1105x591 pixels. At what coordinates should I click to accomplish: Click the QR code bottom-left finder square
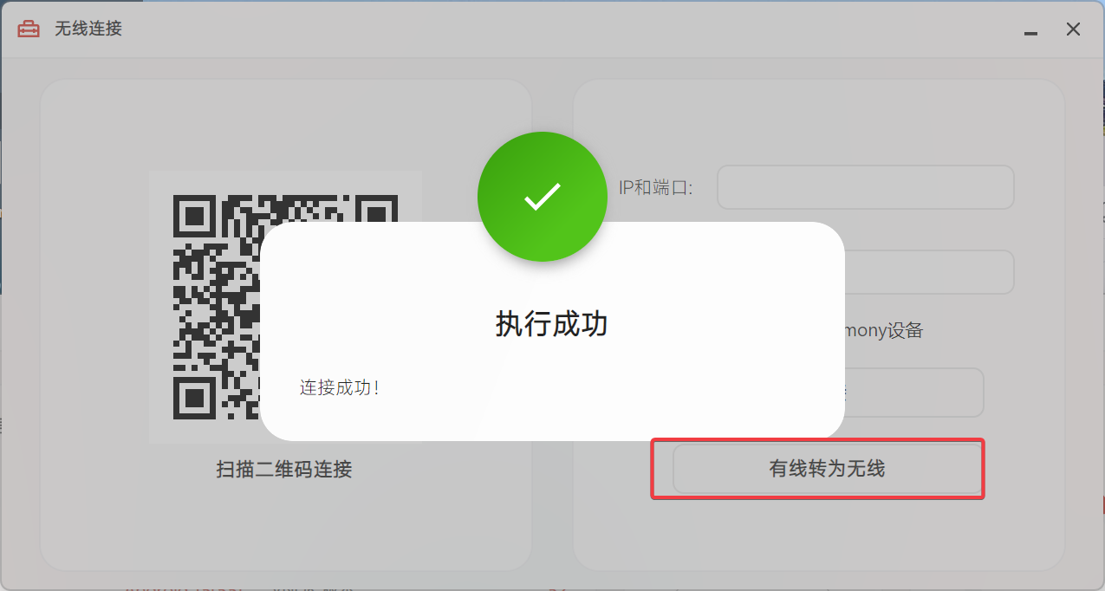195,398
